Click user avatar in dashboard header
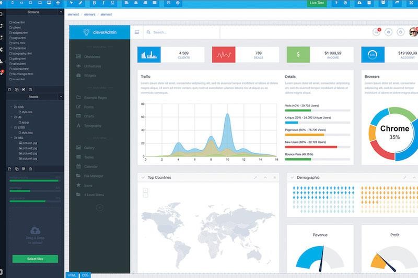 coord(413,32)
